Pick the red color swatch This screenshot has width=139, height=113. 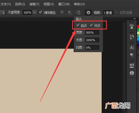click(x=138, y=27)
